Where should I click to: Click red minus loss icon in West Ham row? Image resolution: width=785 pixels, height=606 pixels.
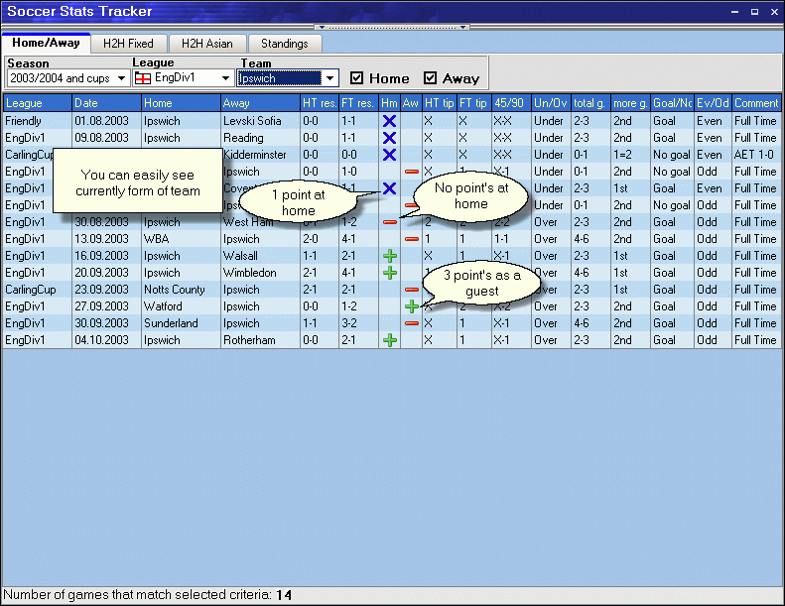coord(389,222)
